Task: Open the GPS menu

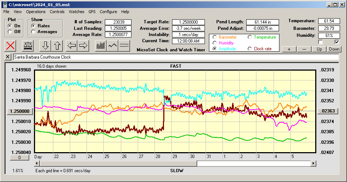Action: [92, 12]
